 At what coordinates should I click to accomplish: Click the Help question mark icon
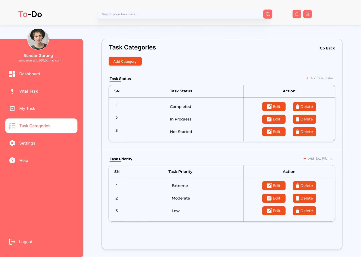pyautogui.click(x=12, y=160)
